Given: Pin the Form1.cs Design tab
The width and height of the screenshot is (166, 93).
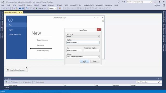Looking at the screenshot, I should (19, 12).
